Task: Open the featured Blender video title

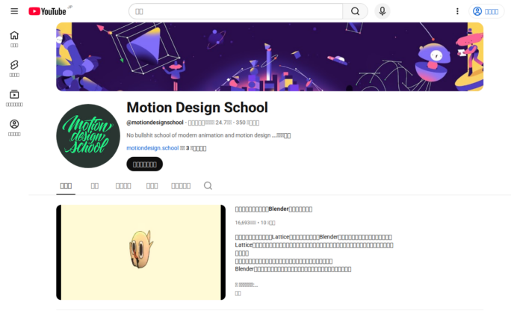Action: click(273, 209)
